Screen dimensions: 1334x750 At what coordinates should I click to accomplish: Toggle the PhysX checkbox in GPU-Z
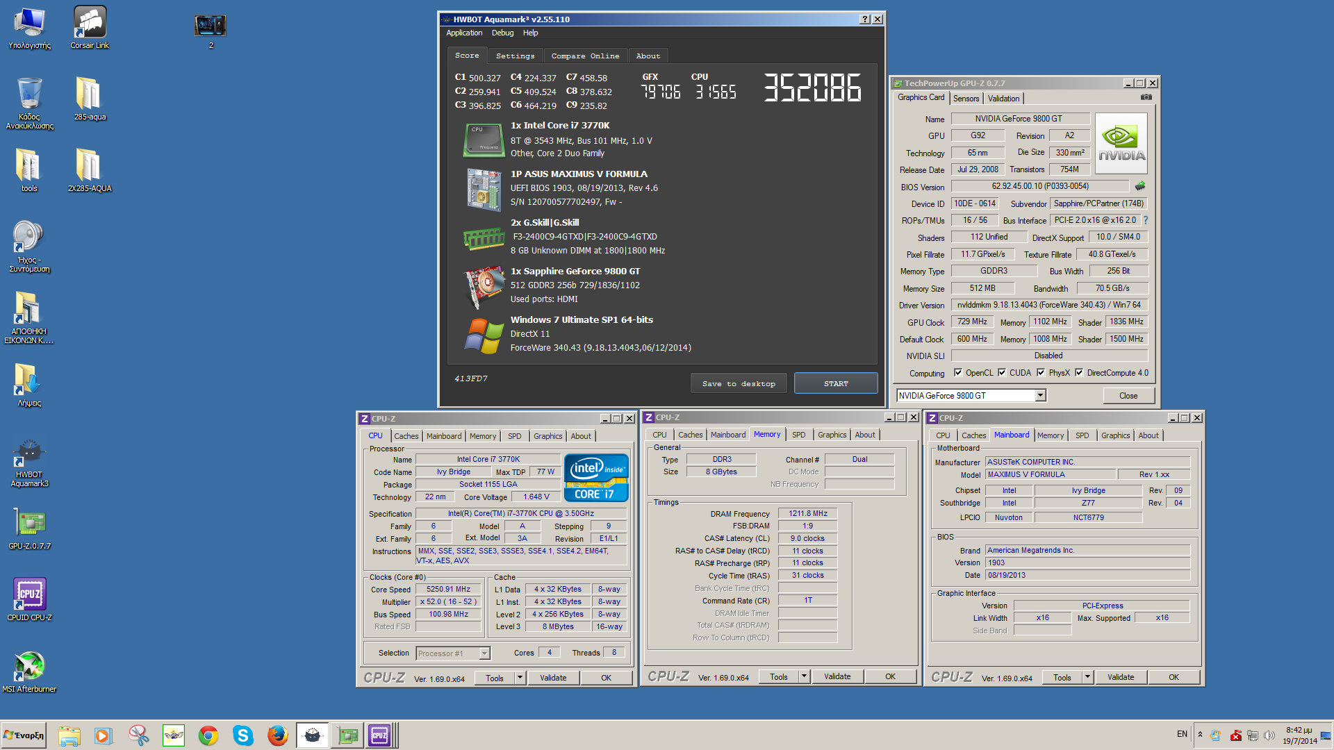1041,373
